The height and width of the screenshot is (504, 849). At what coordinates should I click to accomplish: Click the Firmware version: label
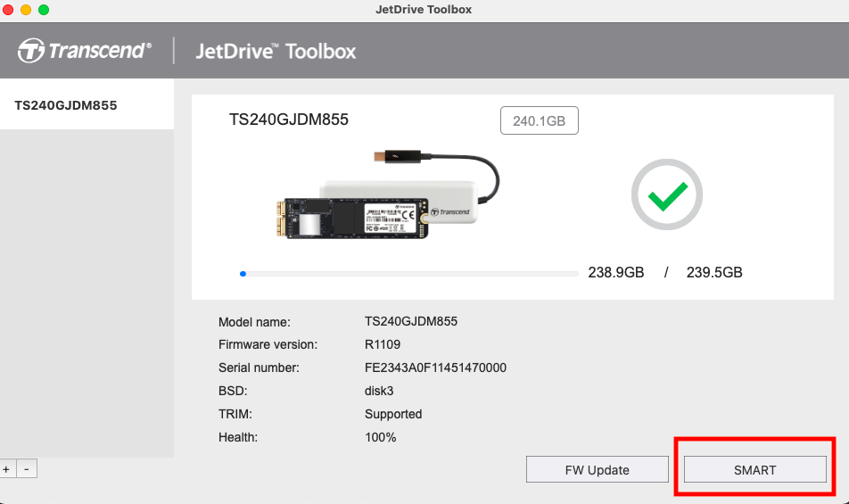(268, 344)
